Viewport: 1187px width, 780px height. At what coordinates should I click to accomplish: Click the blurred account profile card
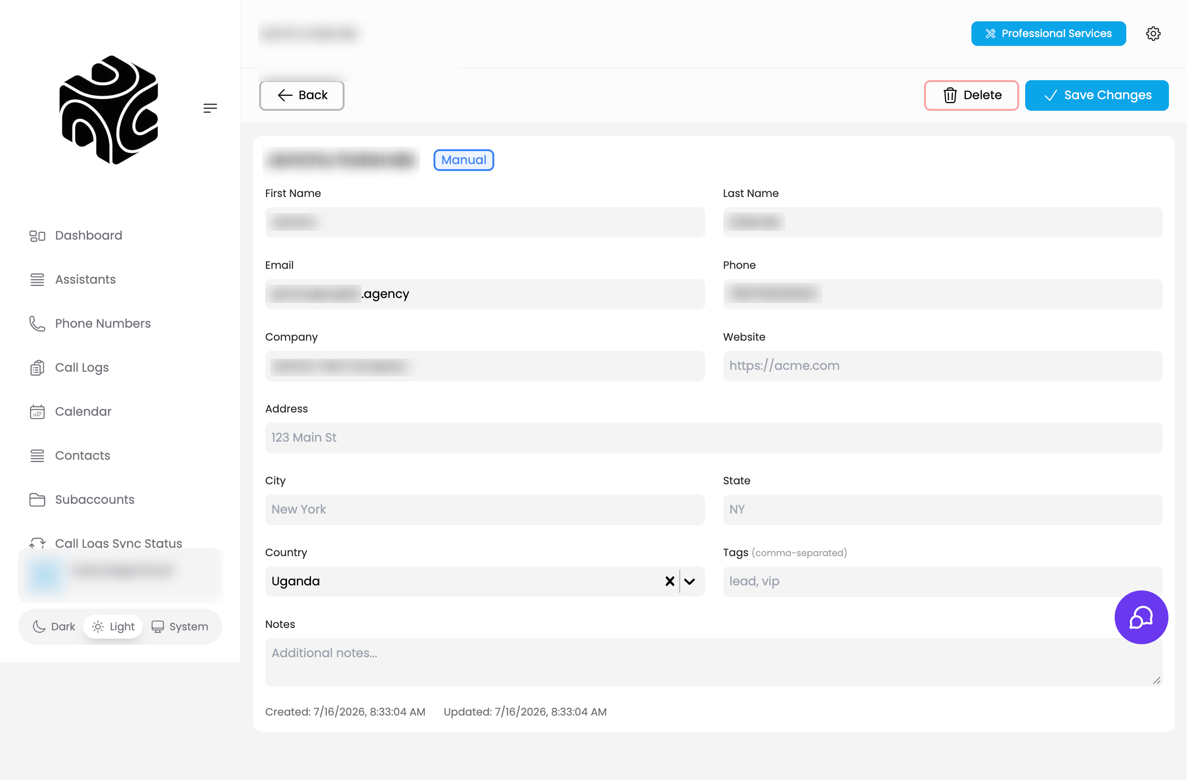tap(121, 575)
